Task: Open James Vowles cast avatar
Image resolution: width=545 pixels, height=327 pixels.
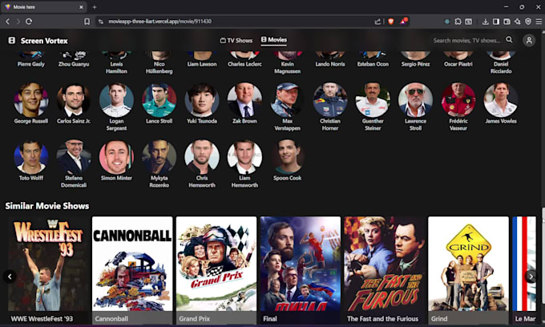Action: tap(501, 99)
